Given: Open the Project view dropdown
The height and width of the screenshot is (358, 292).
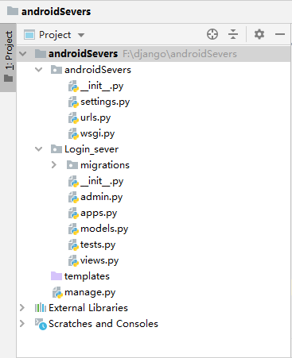Looking at the screenshot, I should tap(81, 35).
